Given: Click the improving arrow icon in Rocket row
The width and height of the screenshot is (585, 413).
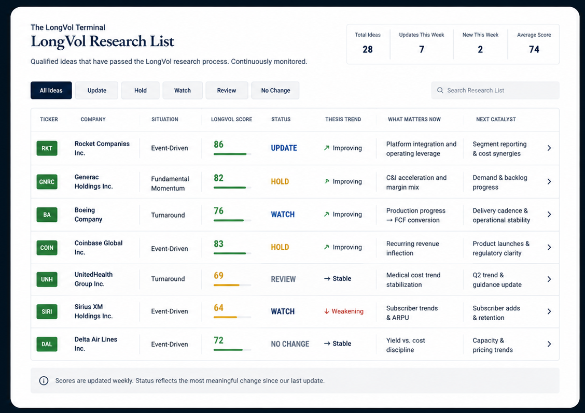Looking at the screenshot, I should (326, 148).
